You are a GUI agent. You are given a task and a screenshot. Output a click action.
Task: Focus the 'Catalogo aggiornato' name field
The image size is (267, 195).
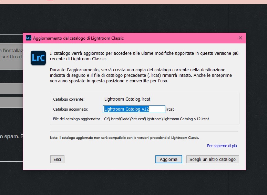click(134, 109)
